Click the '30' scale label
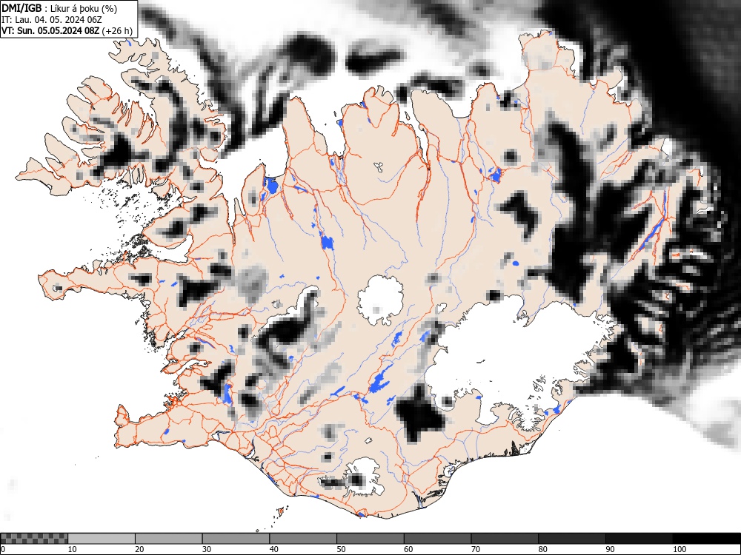This screenshot has height=555, width=741. (207, 549)
